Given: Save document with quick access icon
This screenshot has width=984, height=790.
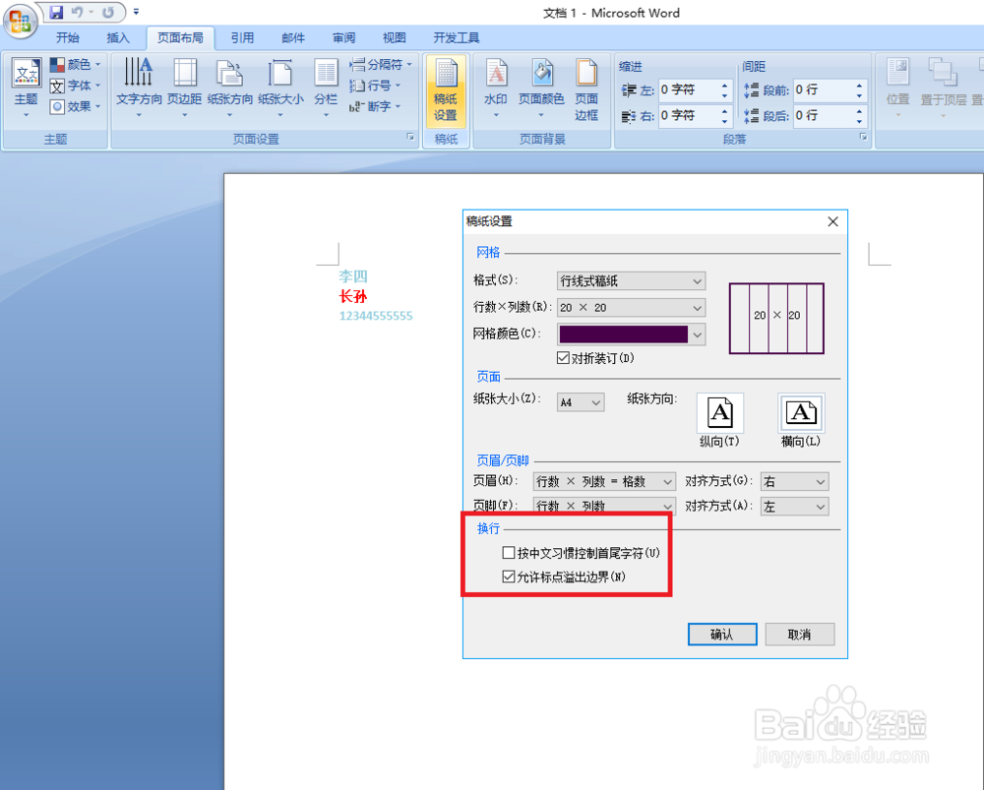Looking at the screenshot, I should tap(56, 12).
